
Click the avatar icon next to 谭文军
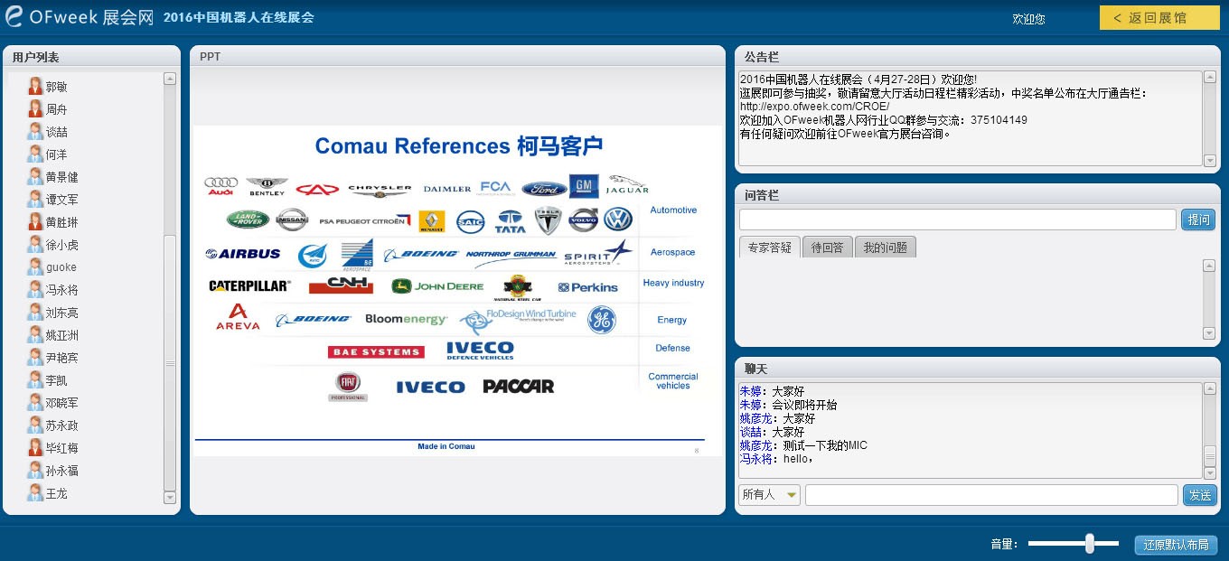point(35,200)
